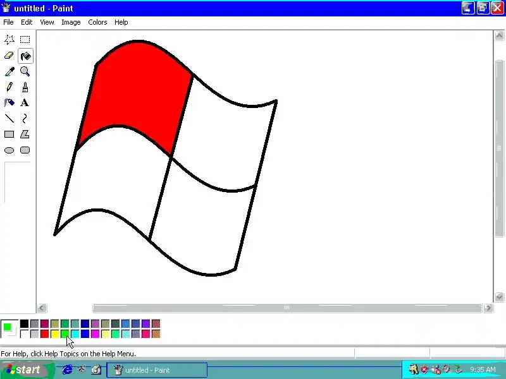Click the horizontal scrollbar right arrow
This screenshot has width=506, height=379.
(488, 308)
